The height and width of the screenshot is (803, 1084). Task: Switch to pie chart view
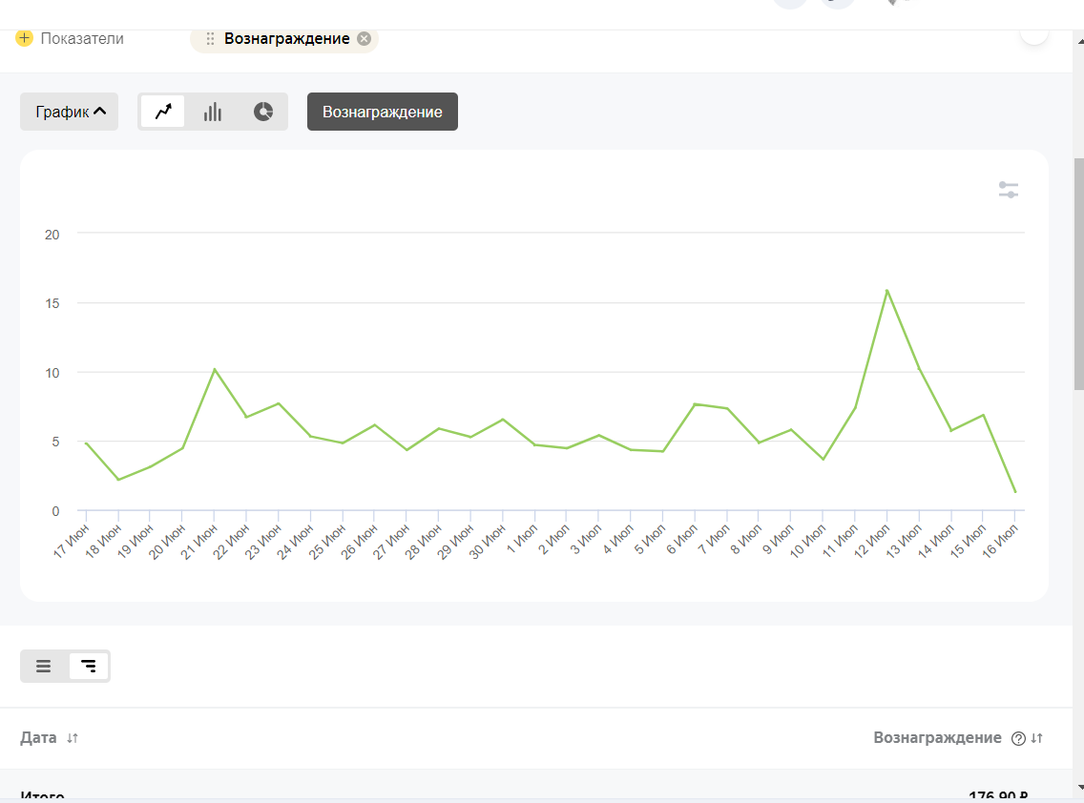point(263,112)
